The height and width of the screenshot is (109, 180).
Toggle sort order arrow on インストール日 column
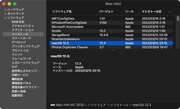[169, 12]
